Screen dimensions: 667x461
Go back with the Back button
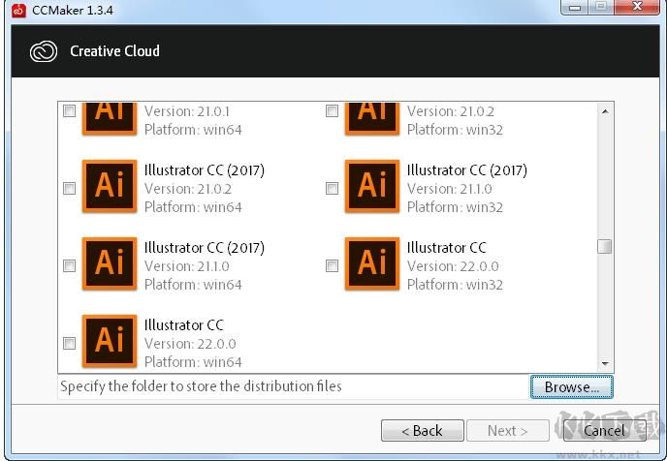[x=421, y=430]
